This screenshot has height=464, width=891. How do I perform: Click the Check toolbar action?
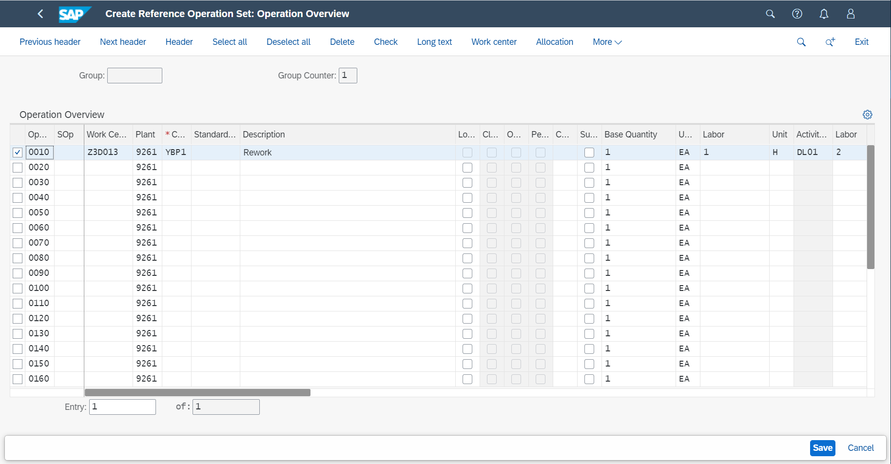(x=386, y=42)
